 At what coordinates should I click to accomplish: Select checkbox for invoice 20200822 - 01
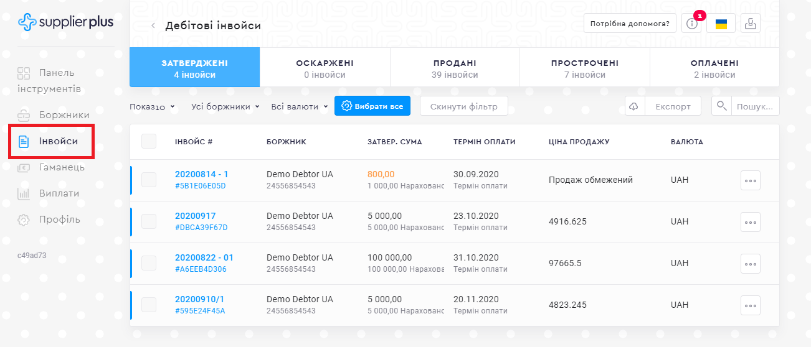point(149,263)
